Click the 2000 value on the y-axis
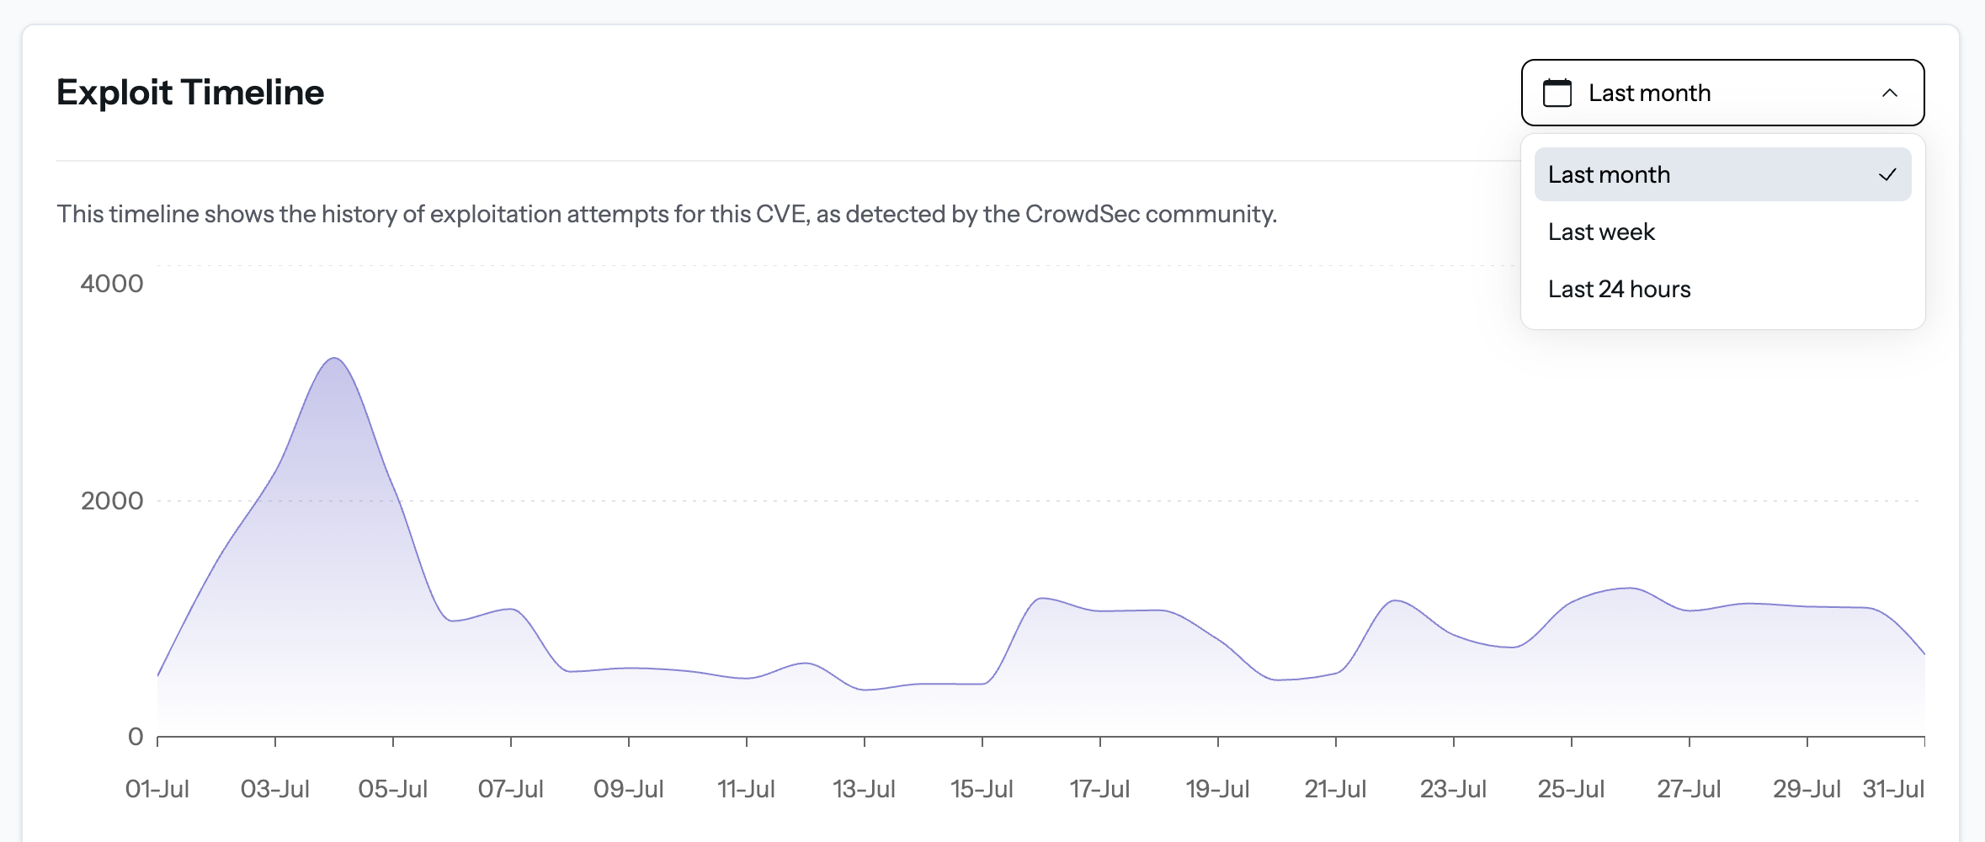 pyautogui.click(x=112, y=500)
